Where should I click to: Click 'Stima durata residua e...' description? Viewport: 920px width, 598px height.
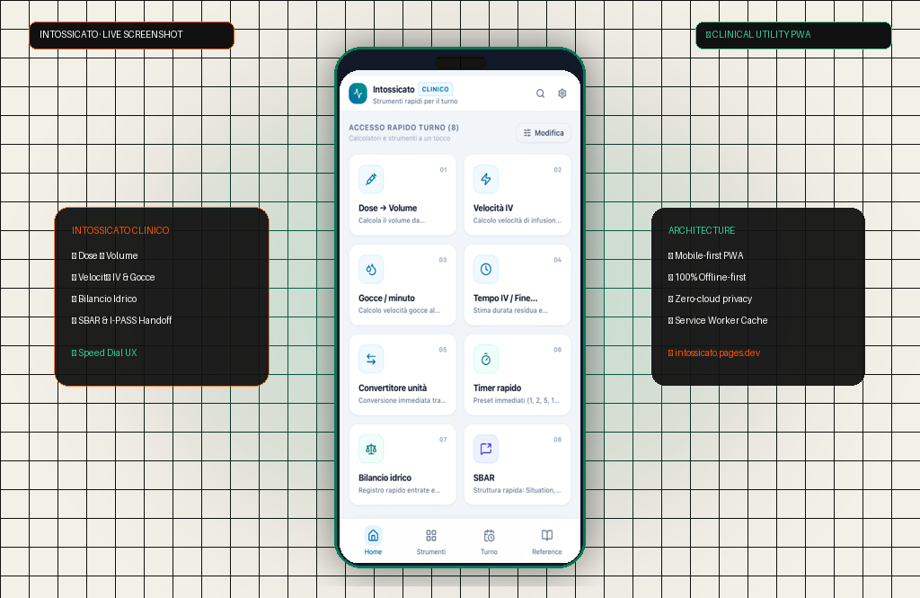pos(510,310)
